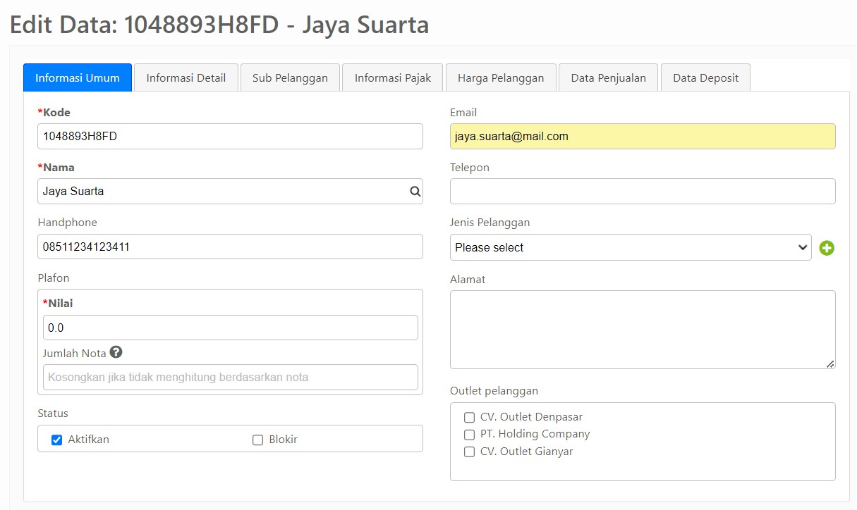Screen dimensions: 857x510
Task: View the Data Penjualan tab
Action: (609, 77)
